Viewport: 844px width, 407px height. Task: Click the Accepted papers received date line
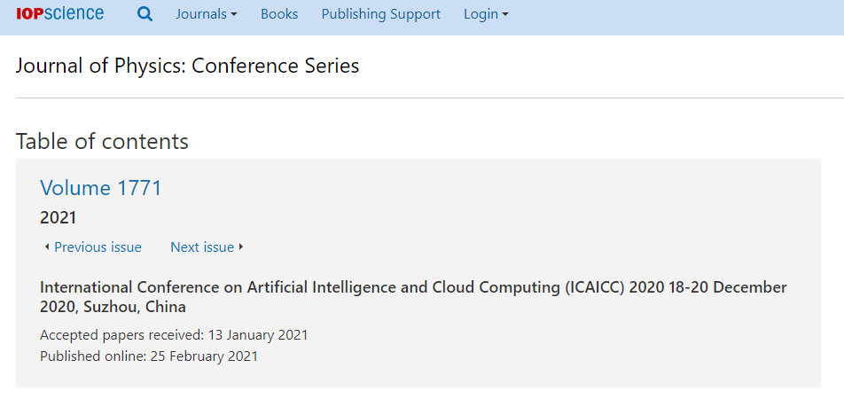(174, 335)
